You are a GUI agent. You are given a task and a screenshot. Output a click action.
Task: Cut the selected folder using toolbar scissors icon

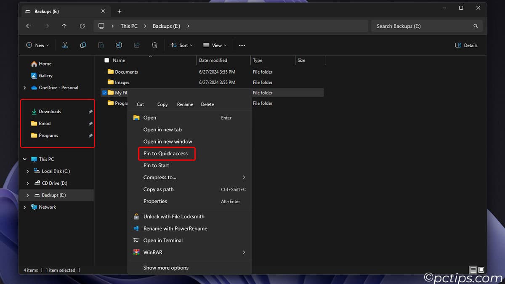(65, 45)
